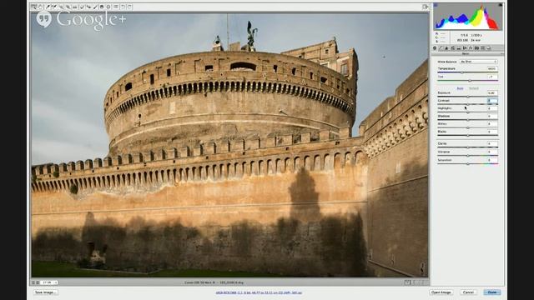Toggle shadow clipping warning on histogram

pyautogui.click(x=436, y=5)
